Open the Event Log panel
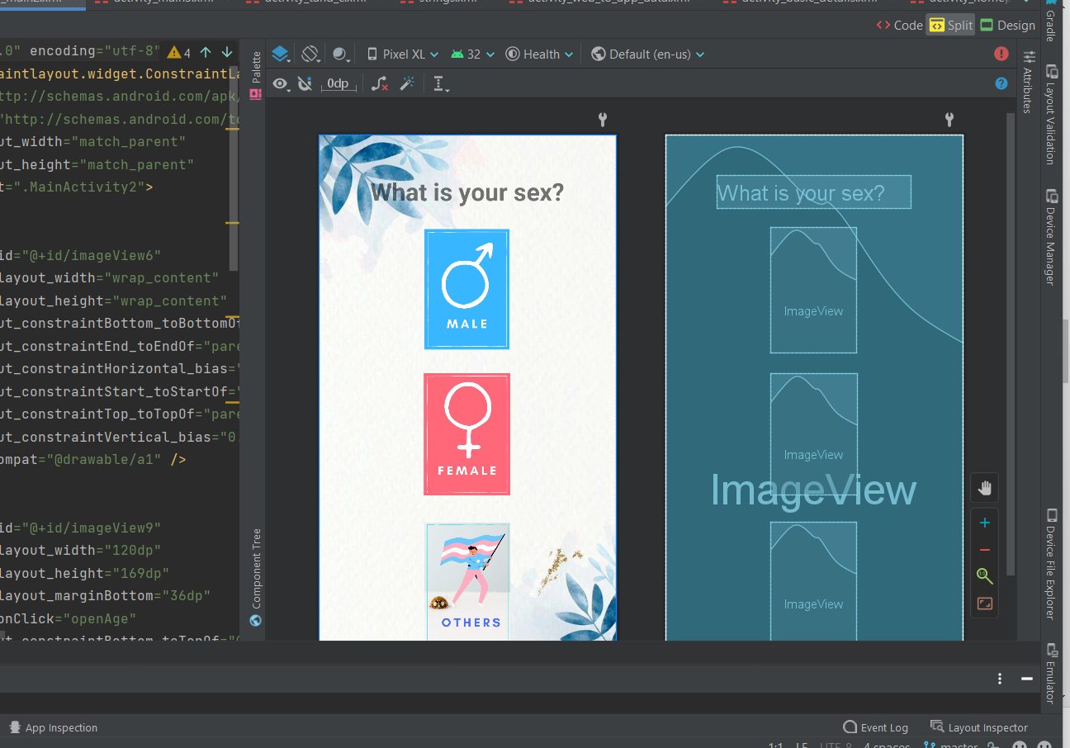Image resolution: width=1070 pixels, height=748 pixels. 883,727
